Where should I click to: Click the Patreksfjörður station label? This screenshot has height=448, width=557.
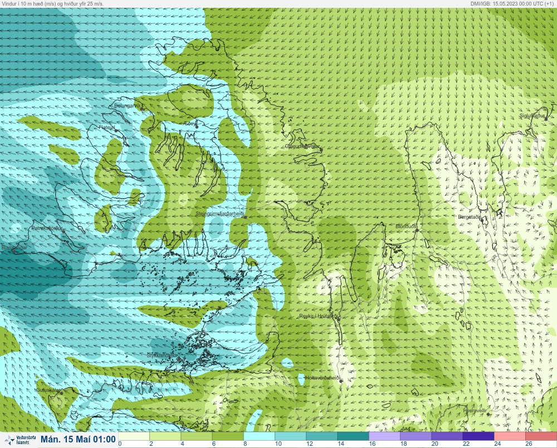[47, 228]
